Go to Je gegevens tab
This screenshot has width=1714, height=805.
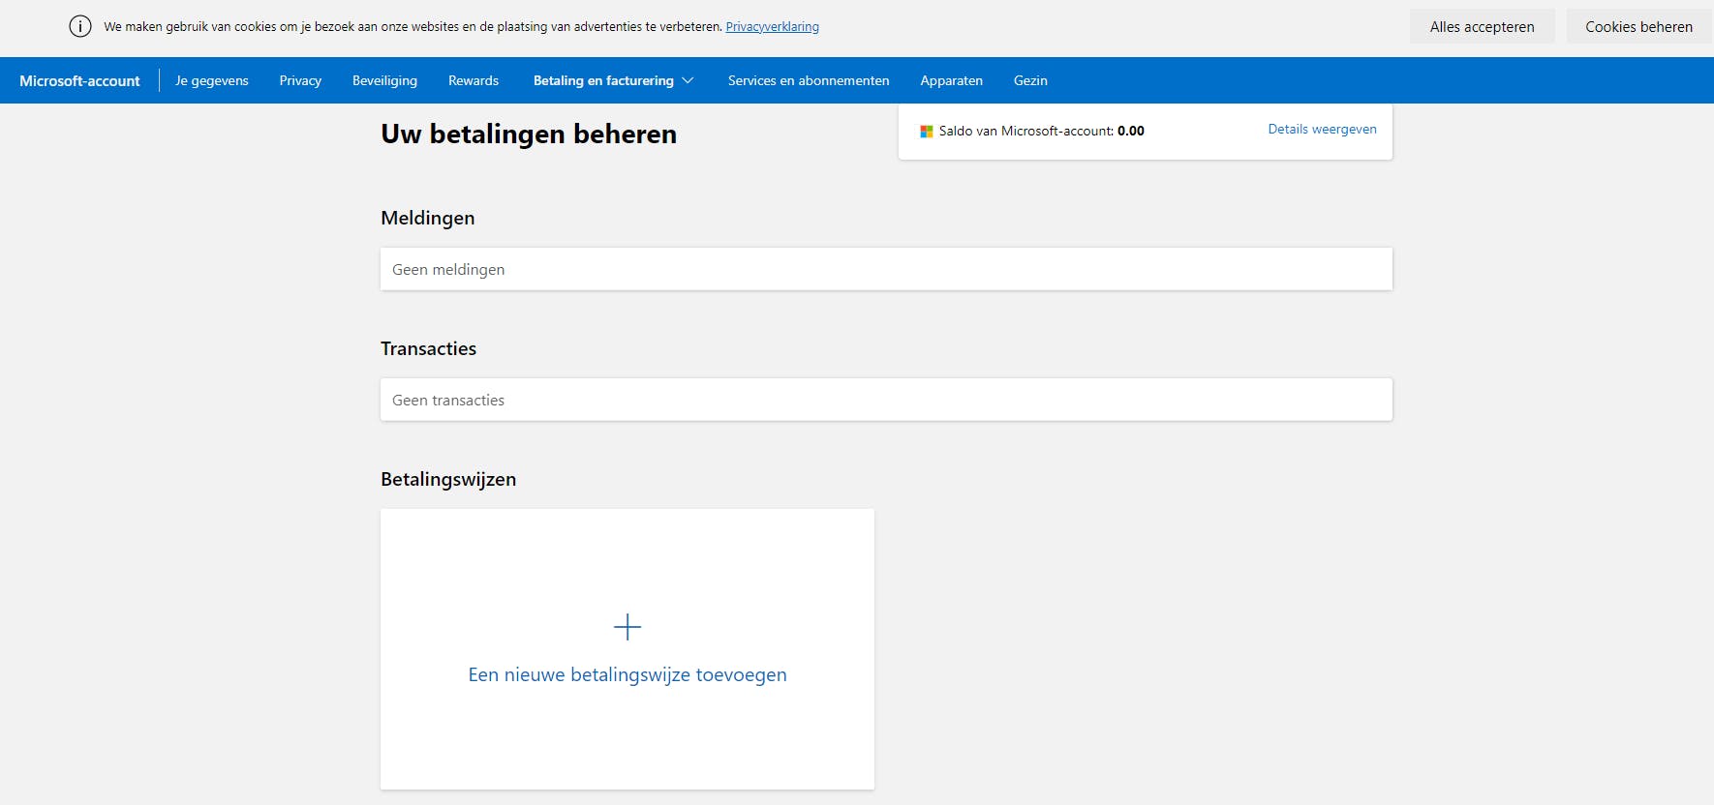[212, 80]
